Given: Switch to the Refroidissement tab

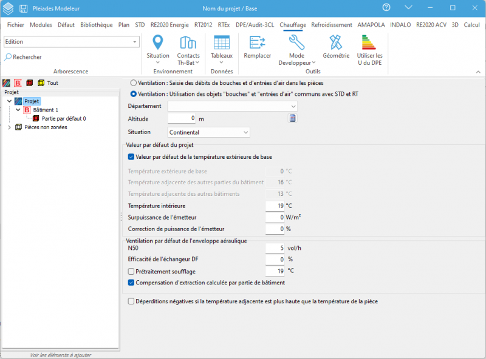Looking at the screenshot, I should 332,25.
